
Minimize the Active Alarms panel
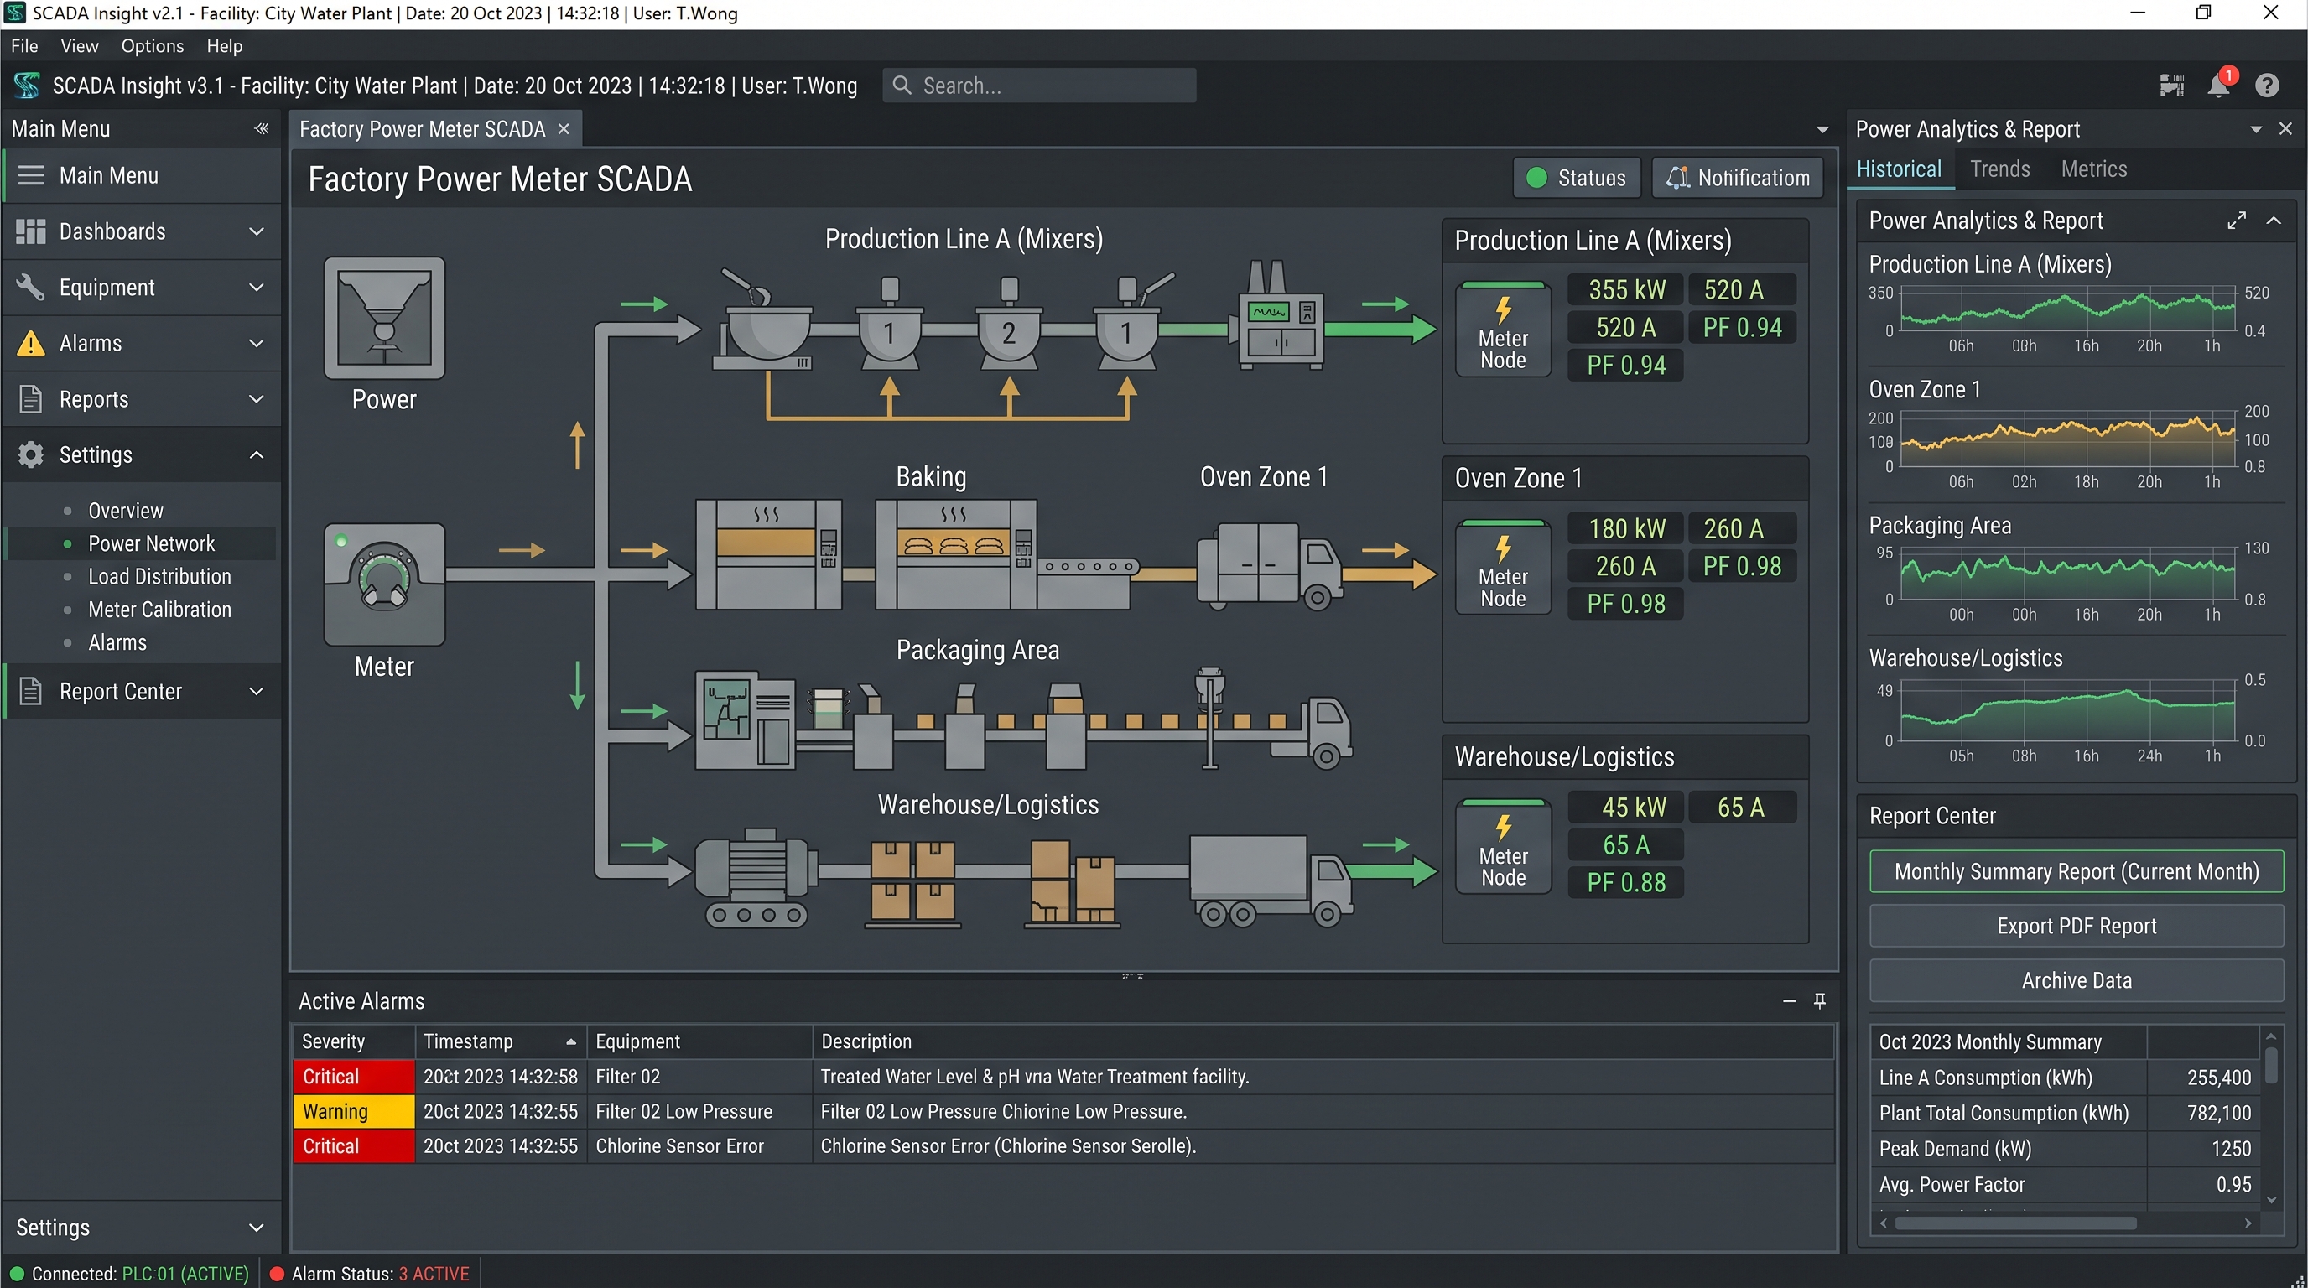click(x=1789, y=1000)
